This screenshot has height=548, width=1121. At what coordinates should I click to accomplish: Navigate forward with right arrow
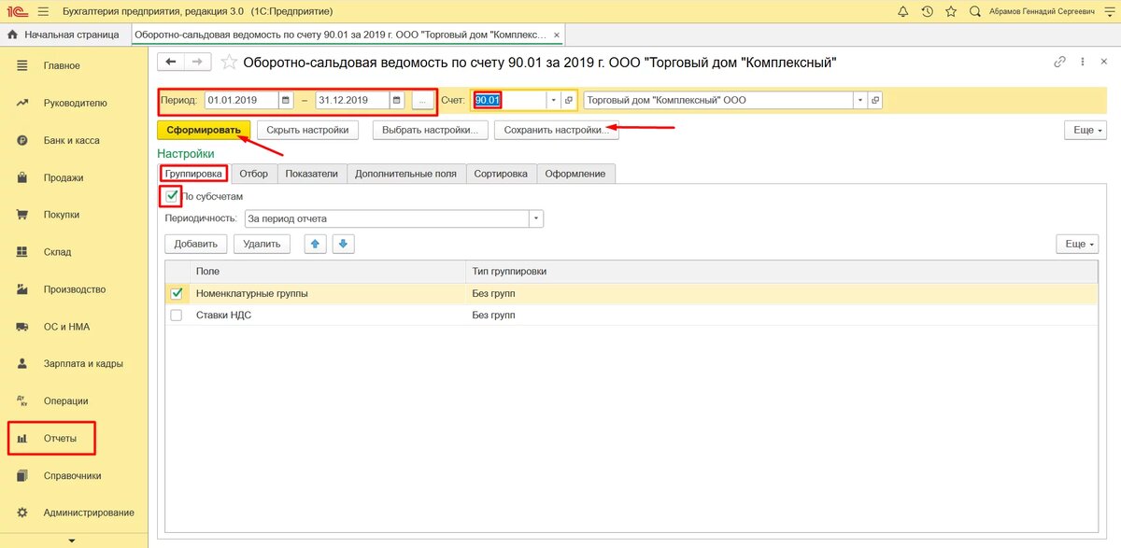click(196, 63)
